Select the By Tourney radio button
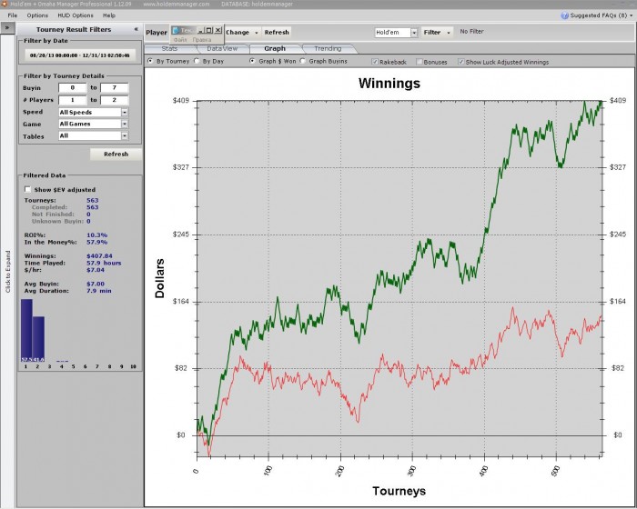637x509 pixels. 151,61
